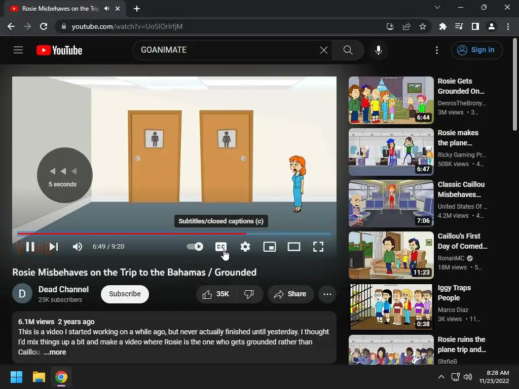Mute tab via speaker icon
This screenshot has width=519, height=389.
[x=106, y=9]
